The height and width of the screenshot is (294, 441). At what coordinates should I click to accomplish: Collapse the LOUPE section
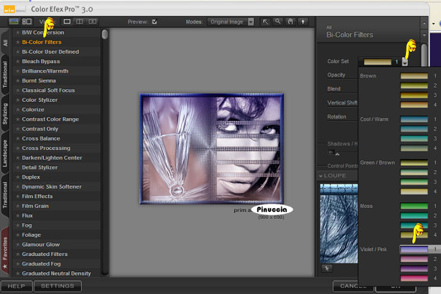click(x=320, y=176)
